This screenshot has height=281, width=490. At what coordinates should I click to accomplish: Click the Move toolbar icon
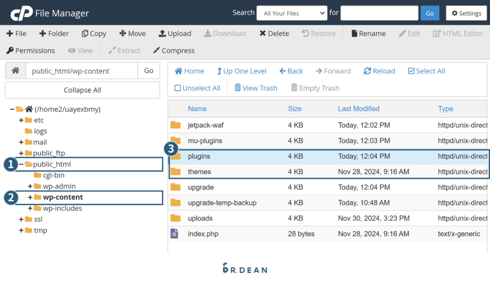coord(122,33)
